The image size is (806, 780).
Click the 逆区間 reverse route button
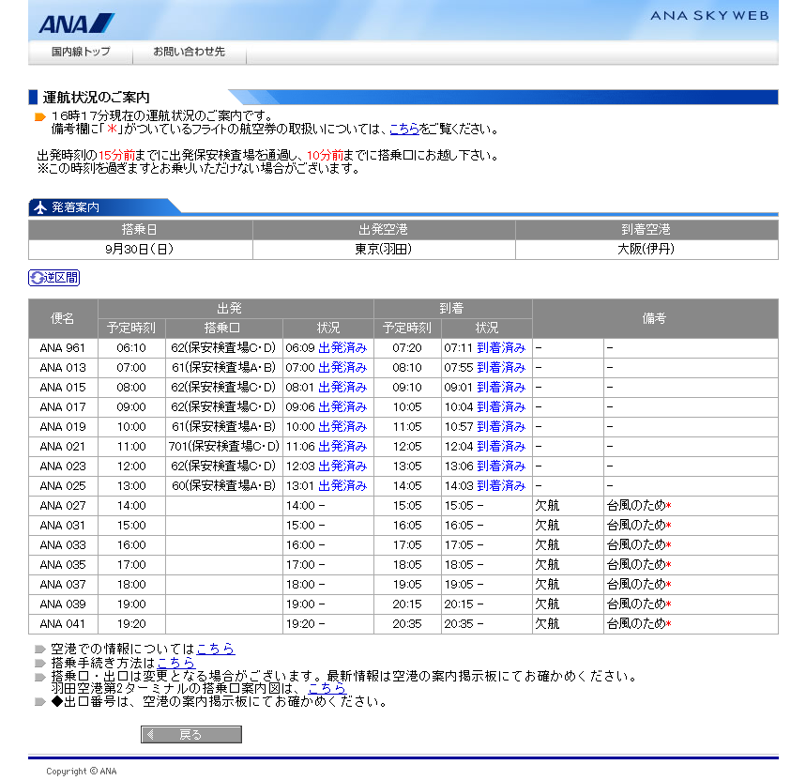tap(54, 278)
